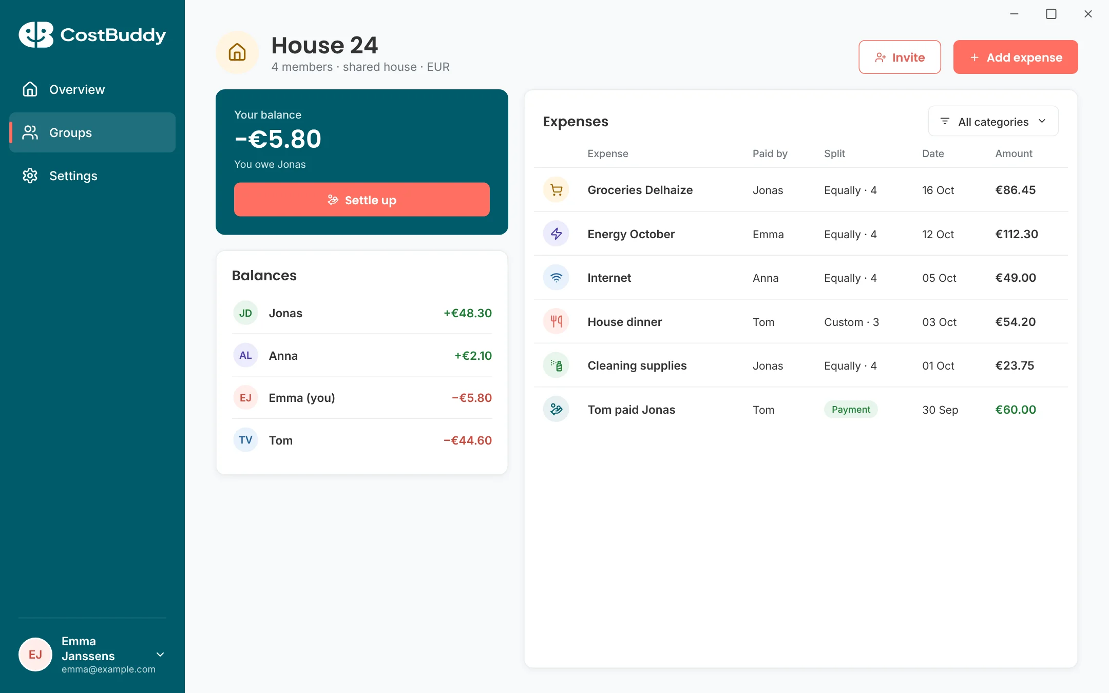Viewport: 1109px width, 693px height.
Task: Go to Groups in the sidebar
Action: 92,132
